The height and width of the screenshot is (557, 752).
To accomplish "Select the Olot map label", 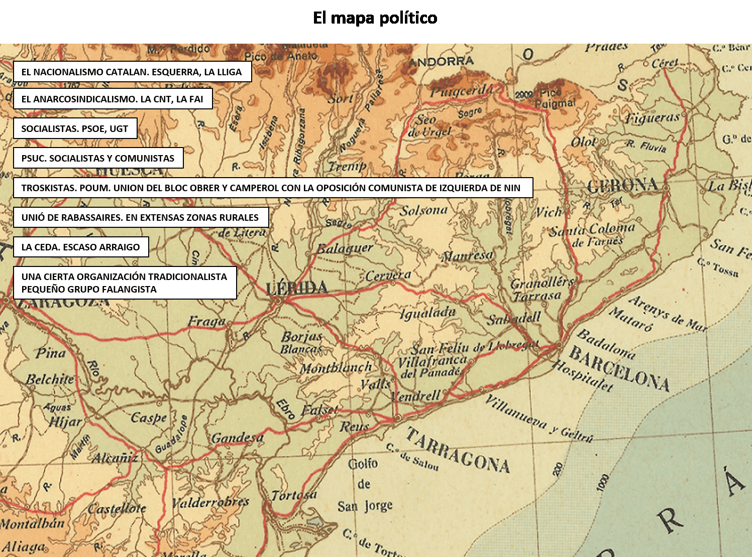I will pyautogui.click(x=584, y=142).
